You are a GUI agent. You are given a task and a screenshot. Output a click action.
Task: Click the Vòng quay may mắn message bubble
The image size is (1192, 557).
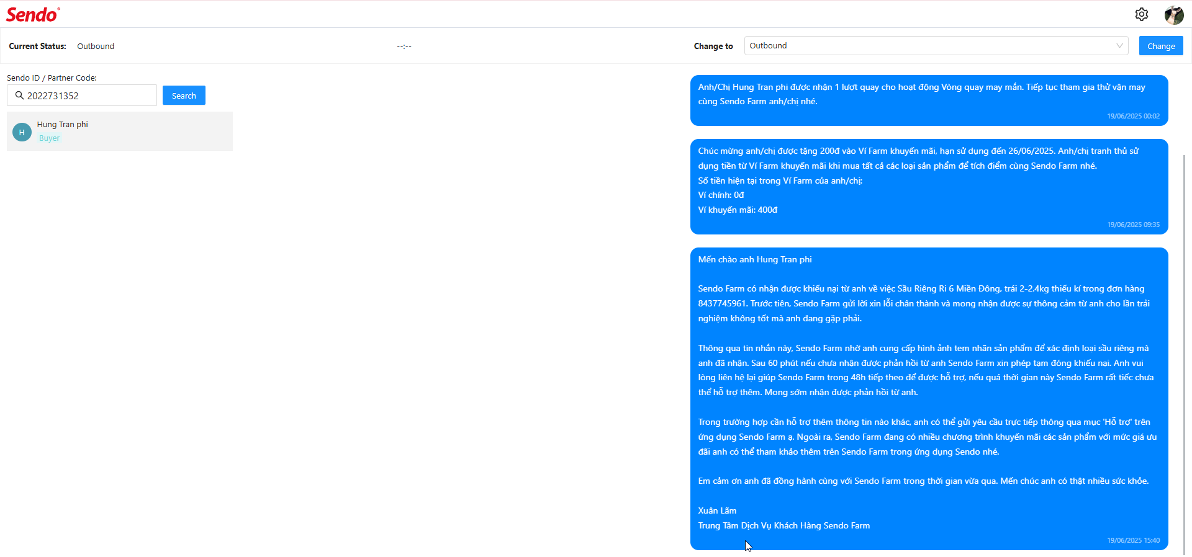(929, 100)
